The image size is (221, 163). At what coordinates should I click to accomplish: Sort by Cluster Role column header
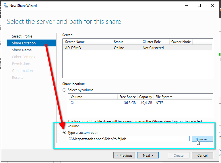point(155,42)
